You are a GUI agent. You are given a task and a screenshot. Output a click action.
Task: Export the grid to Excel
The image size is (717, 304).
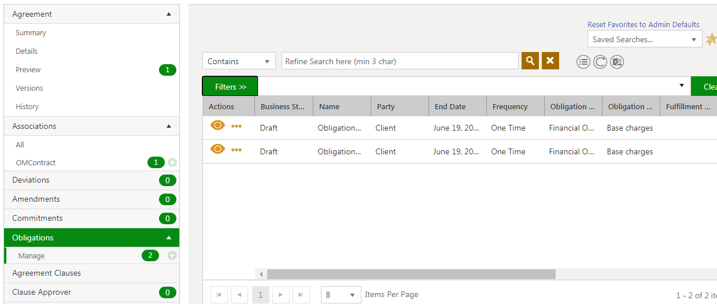coord(617,62)
